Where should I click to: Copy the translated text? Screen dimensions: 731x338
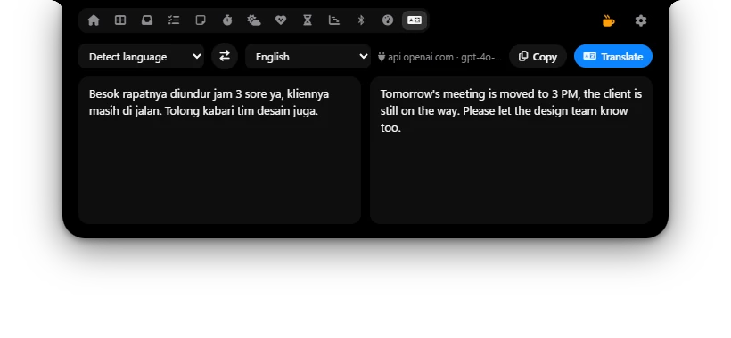coord(538,56)
